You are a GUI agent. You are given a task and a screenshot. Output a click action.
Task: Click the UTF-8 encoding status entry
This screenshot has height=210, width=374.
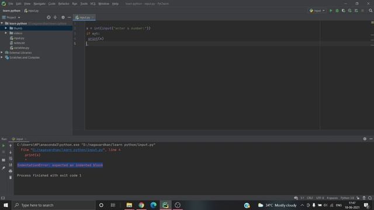tap(320, 198)
